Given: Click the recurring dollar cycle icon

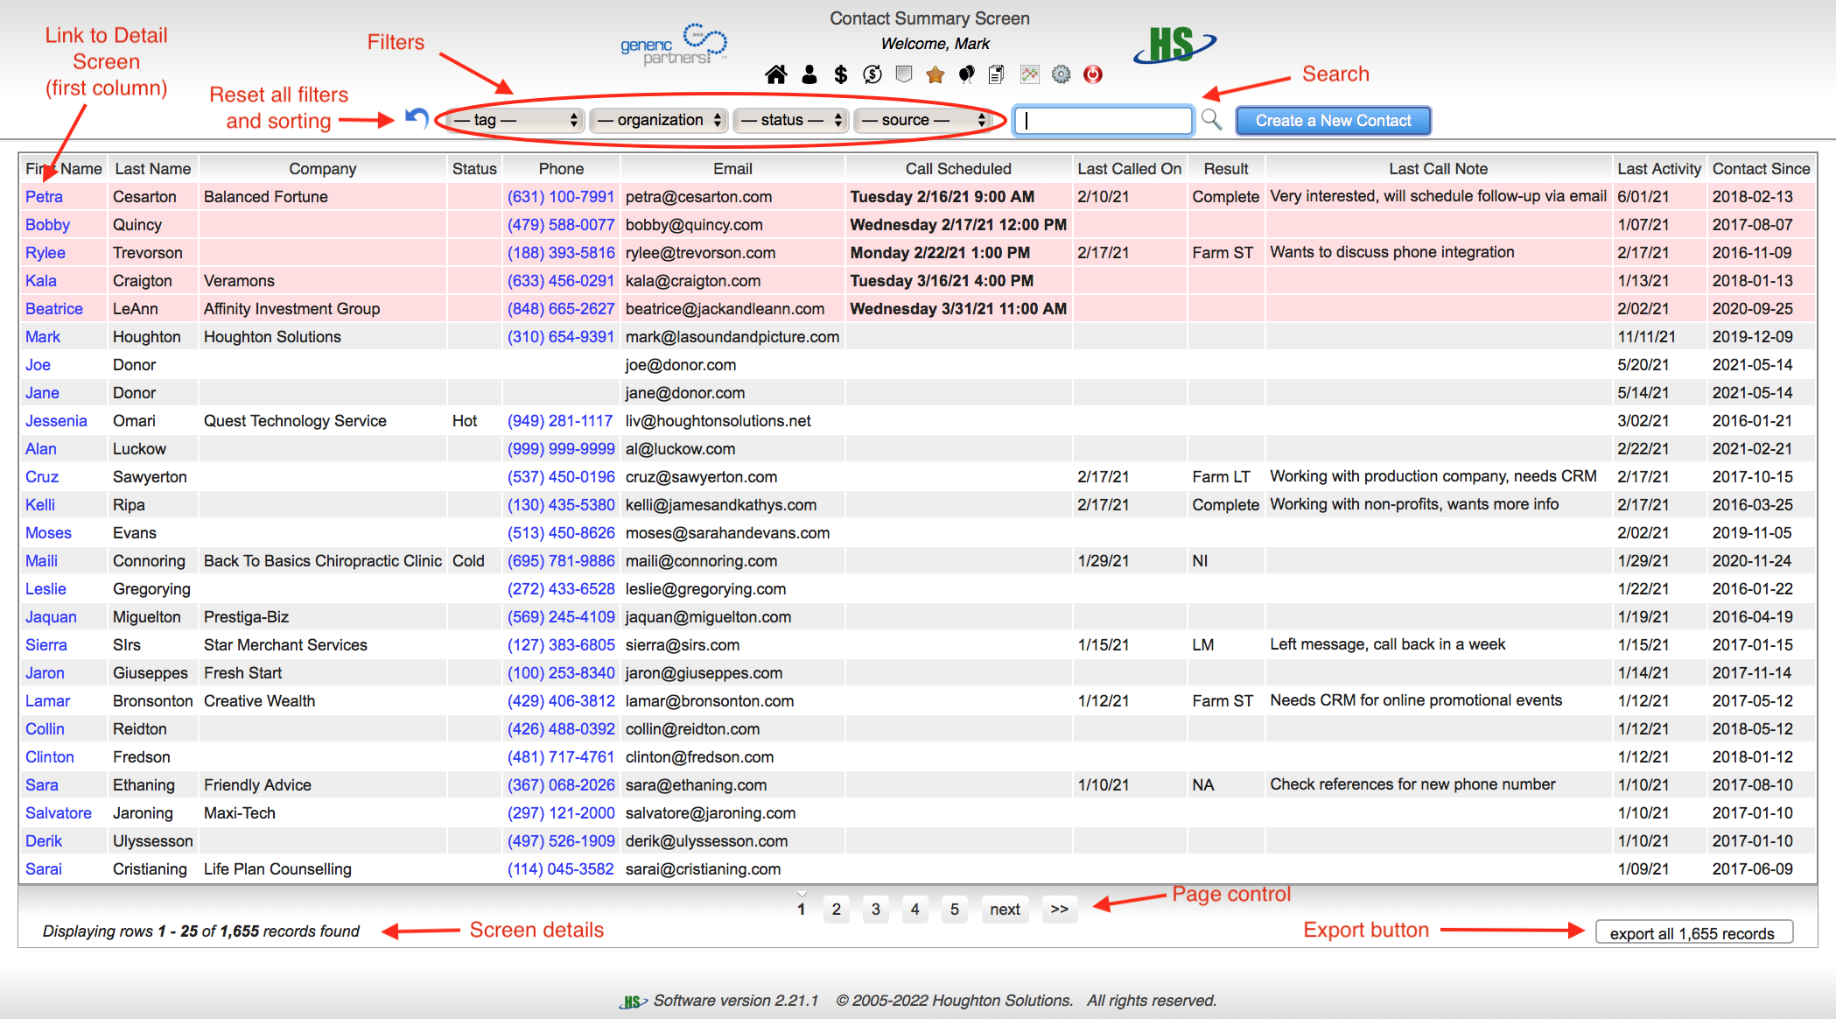Looking at the screenshot, I should (x=872, y=74).
